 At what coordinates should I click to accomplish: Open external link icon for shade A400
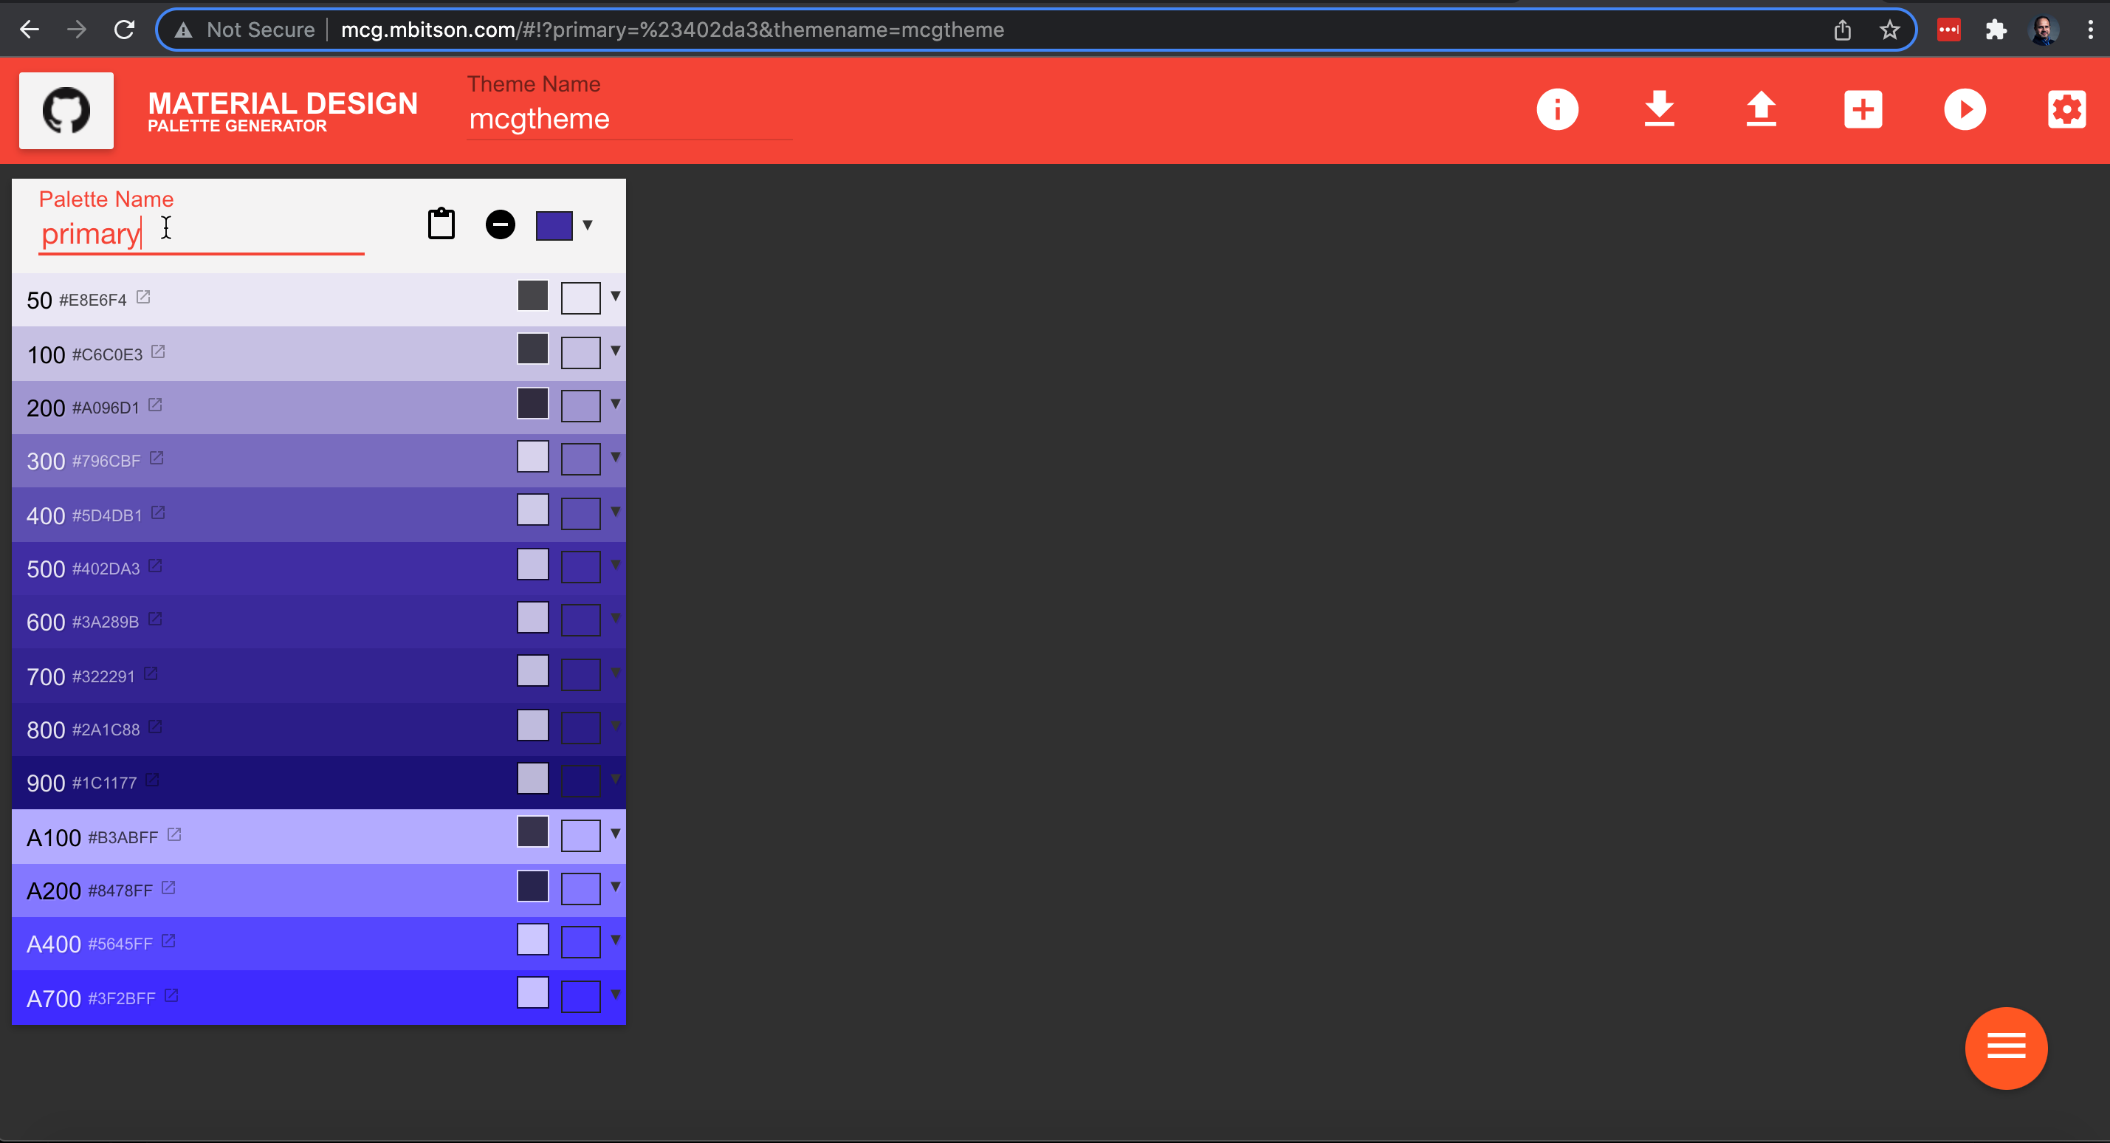click(x=168, y=941)
